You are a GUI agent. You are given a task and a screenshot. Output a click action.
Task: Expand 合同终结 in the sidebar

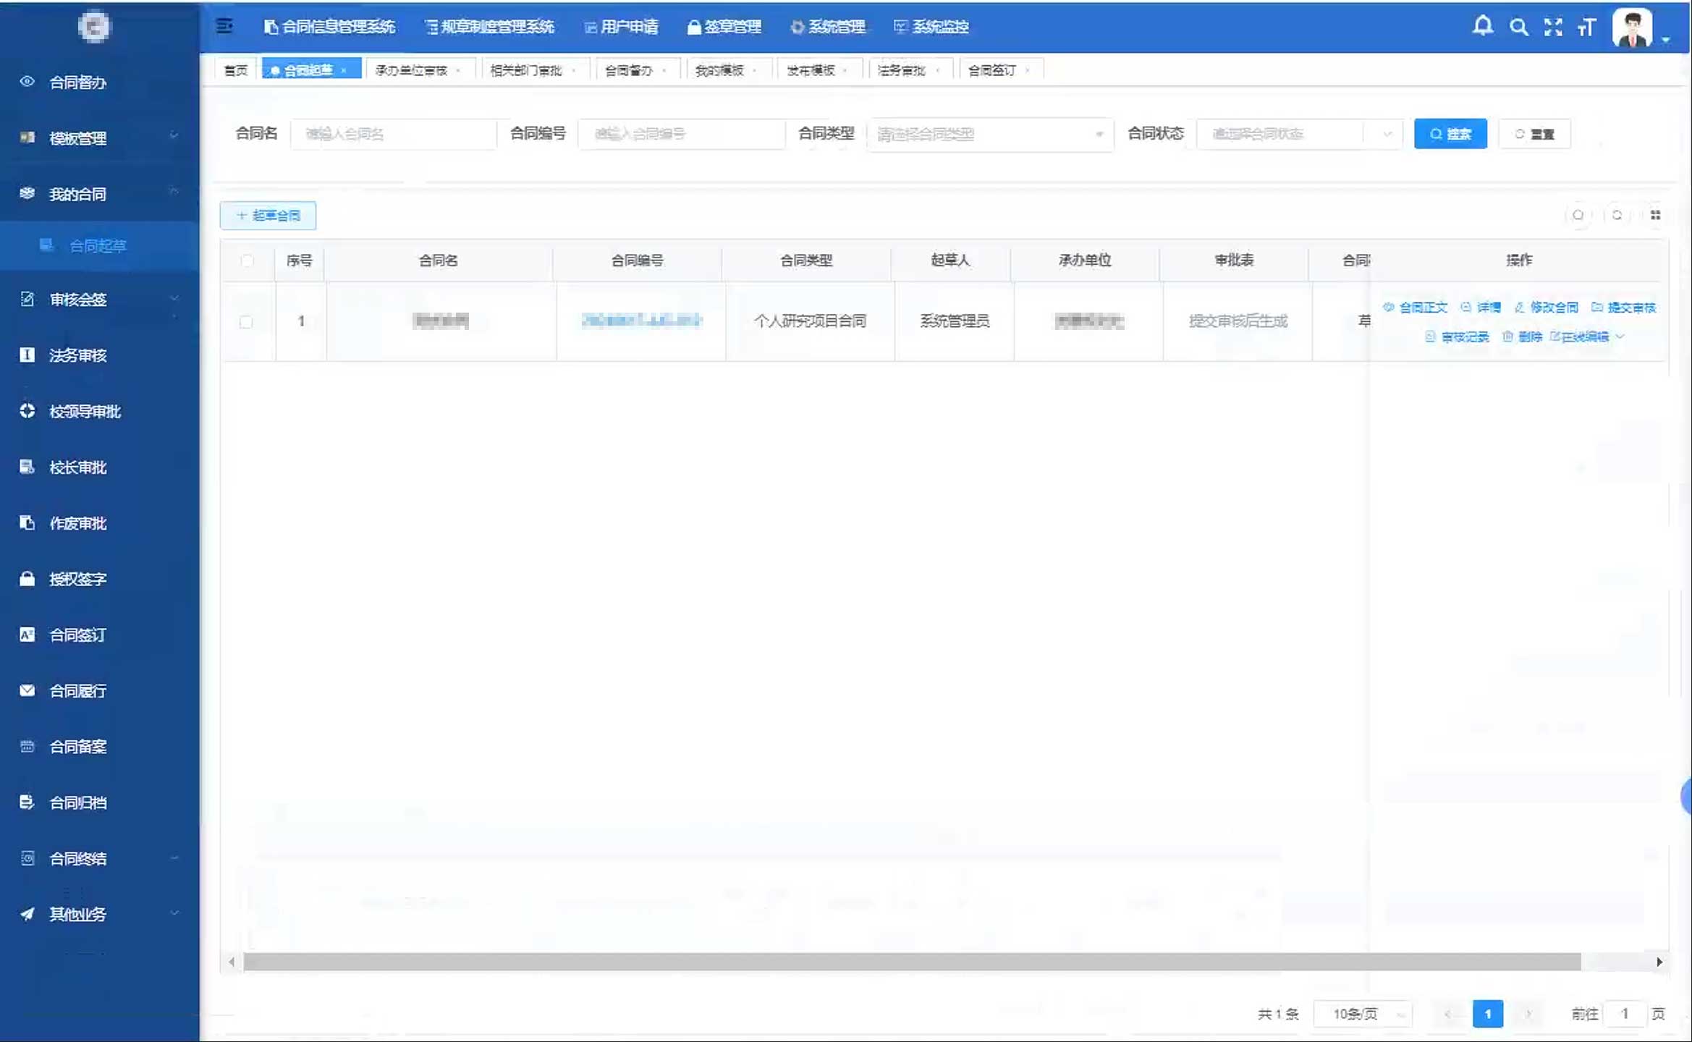(99, 858)
